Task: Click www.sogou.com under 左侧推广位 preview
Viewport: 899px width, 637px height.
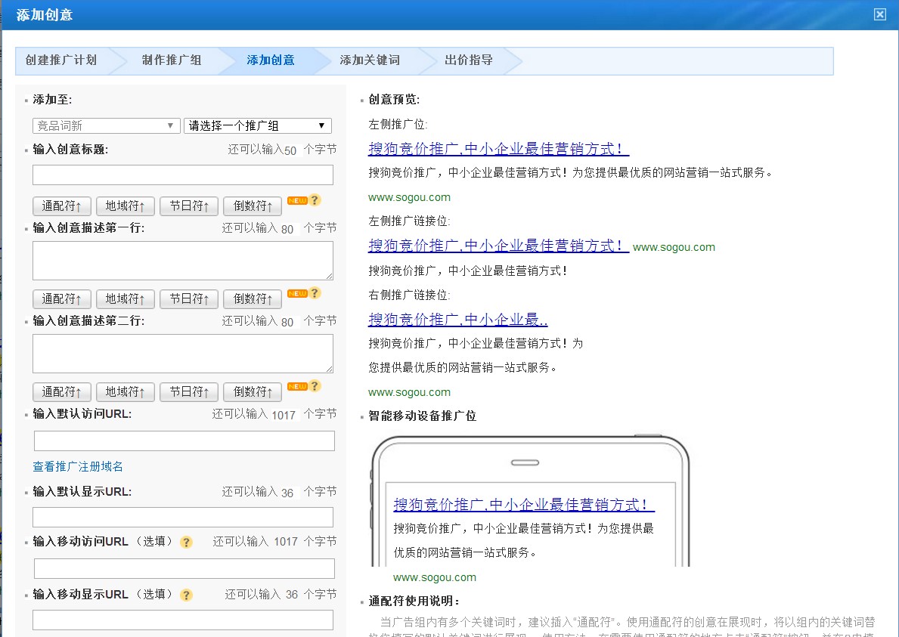Action: 409,198
